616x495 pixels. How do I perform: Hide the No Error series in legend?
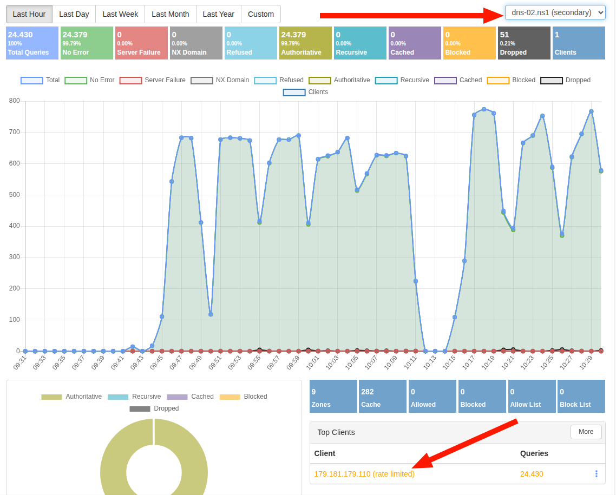[x=90, y=80]
